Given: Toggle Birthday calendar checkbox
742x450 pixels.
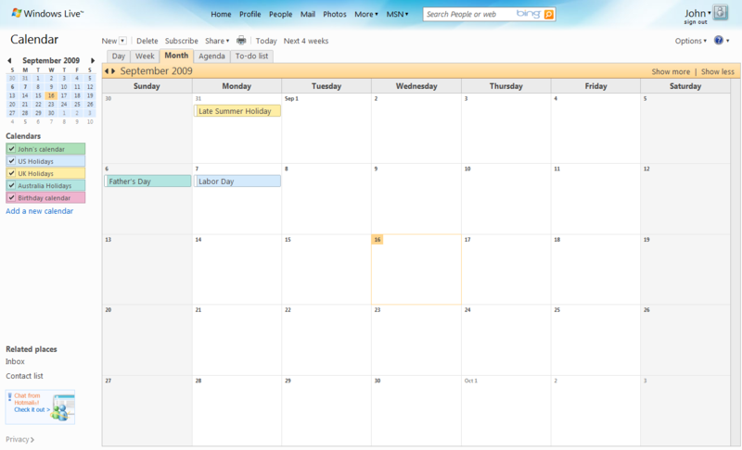Looking at the screenshot, I should [x=11, y=198].
